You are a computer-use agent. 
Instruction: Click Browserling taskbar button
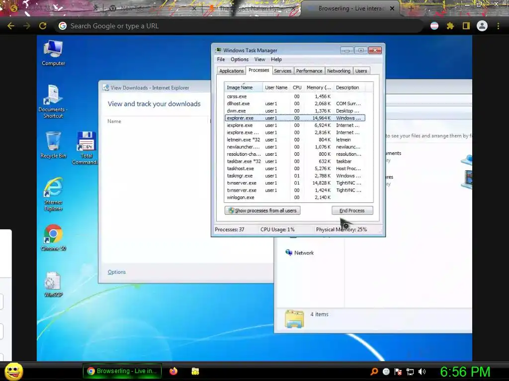pos(122,371)
